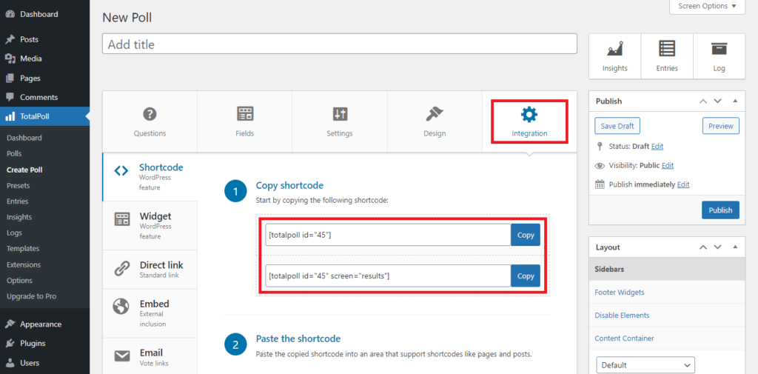Screen dimensions: 758x374
Task: Open Presets in TotalPoll submenu
Action: point(18,185)
